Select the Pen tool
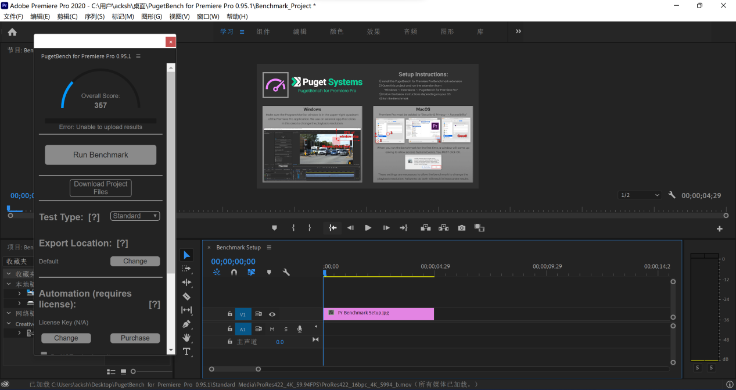 coord(186,324)
